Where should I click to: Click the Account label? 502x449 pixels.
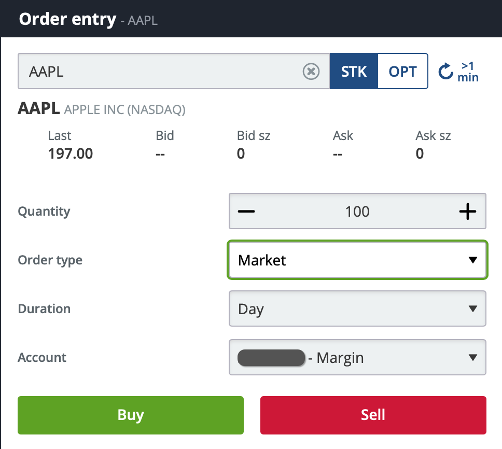(42, 357)
